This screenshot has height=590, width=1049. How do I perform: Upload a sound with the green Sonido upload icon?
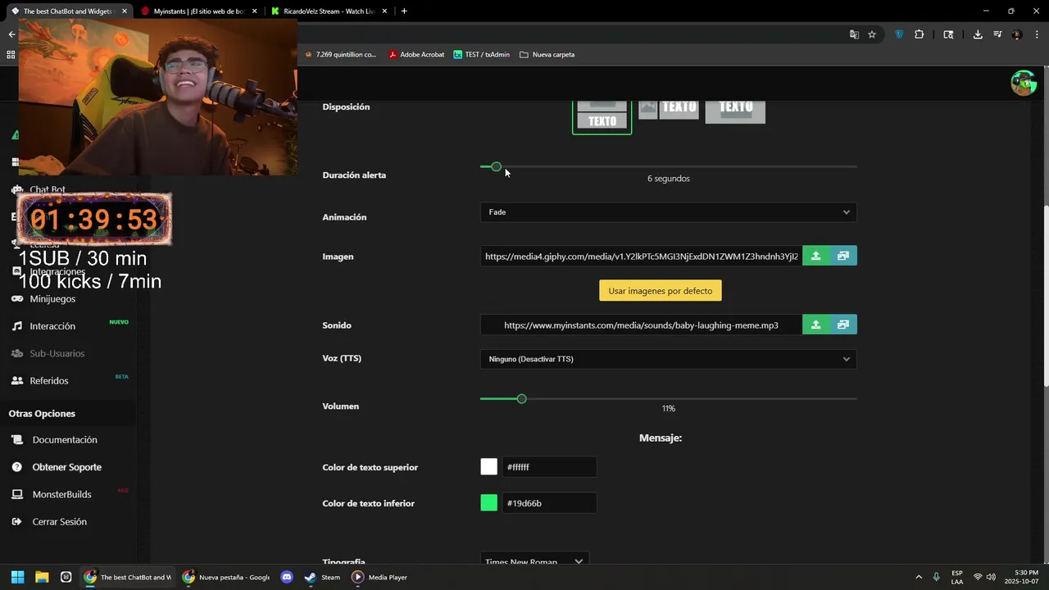point(815,325)
